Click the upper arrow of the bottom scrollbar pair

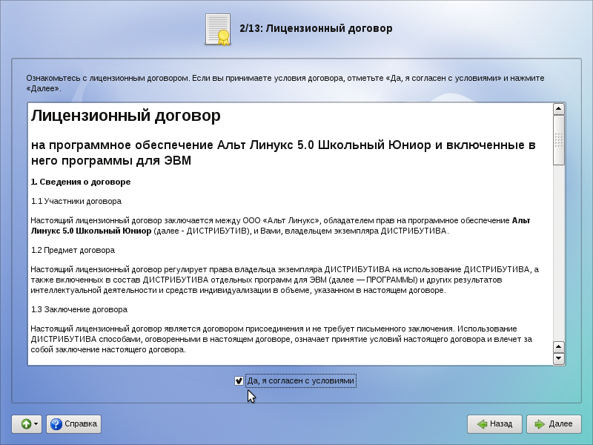click(x=559, y=346)
